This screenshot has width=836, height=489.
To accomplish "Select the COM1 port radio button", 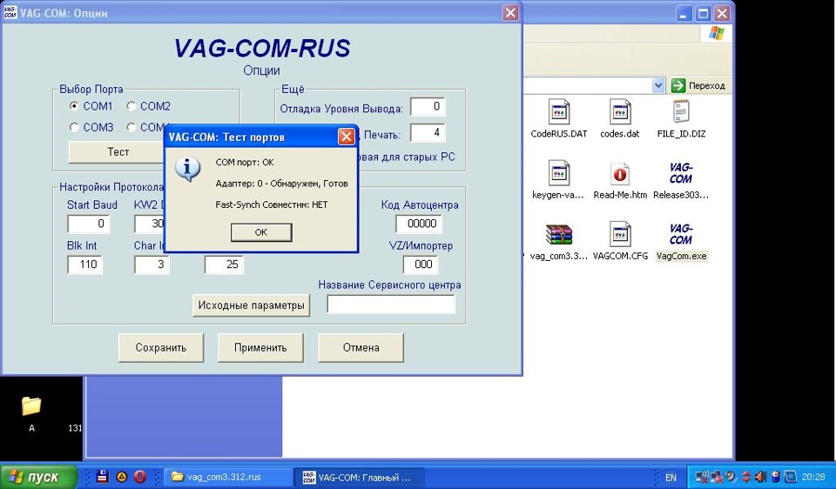I will tap(74, 106).
